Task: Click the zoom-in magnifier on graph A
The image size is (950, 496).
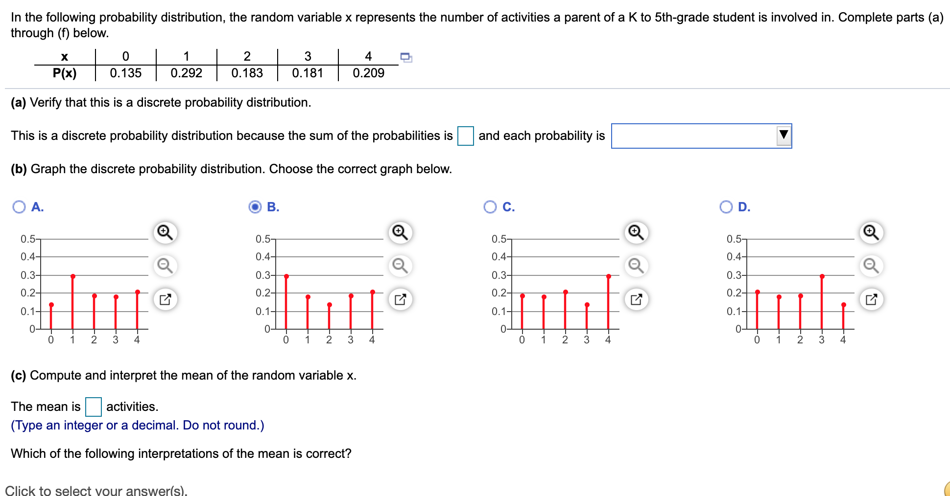Action: click(165, 232)
